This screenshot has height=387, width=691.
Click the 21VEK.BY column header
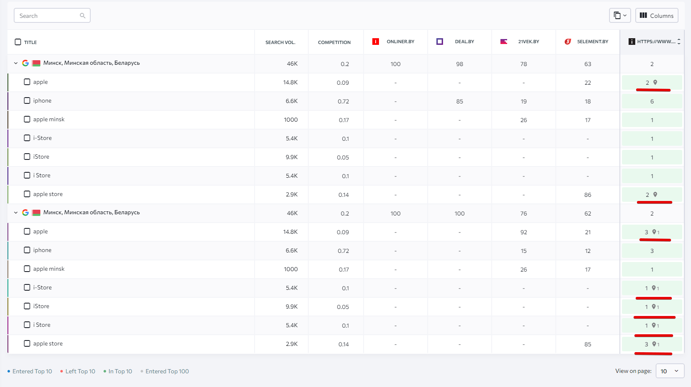[x=528, y=42]
